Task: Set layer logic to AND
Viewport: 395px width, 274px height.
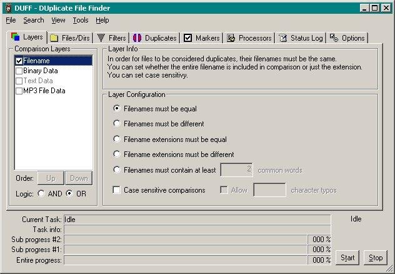Action: pos(41,194)
